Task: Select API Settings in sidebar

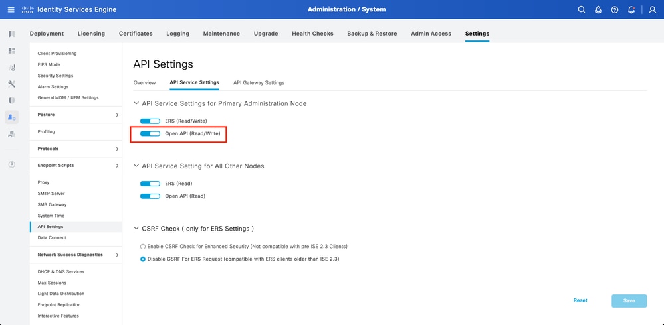Action: click(x=76, y=227)
